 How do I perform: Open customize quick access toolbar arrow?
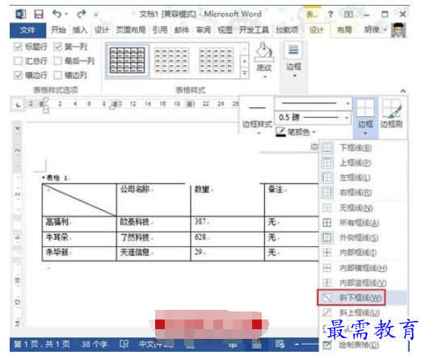click(96, 15)
